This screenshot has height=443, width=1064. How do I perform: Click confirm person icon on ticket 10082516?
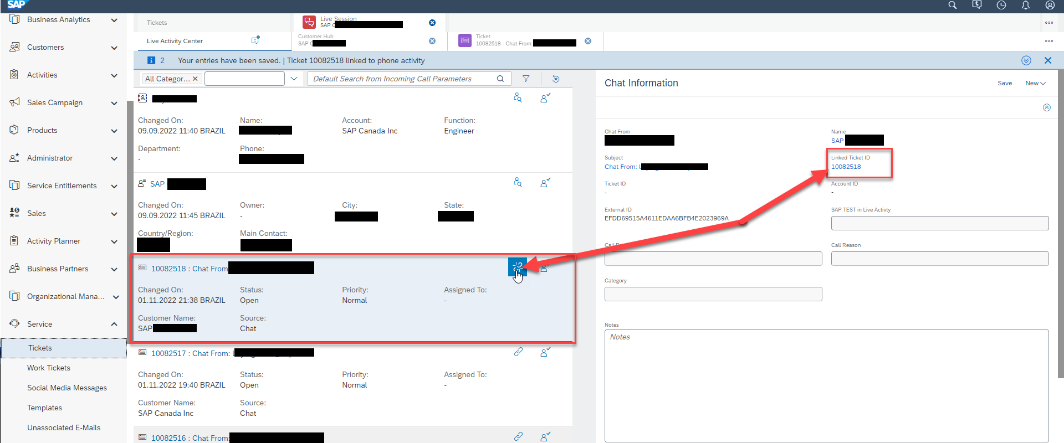(x=545, y=437)
